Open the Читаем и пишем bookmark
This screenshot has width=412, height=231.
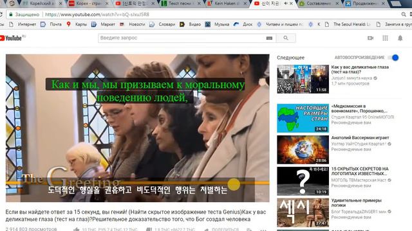coord(280,24)
